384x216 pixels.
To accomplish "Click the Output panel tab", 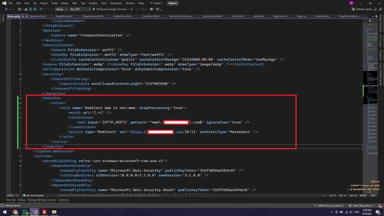I will point(22,200).
